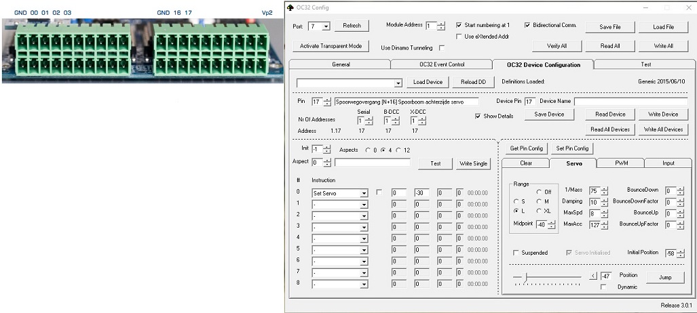
Task: Toggle the Suspended checkbox
Action: click(x=516, y=253)
